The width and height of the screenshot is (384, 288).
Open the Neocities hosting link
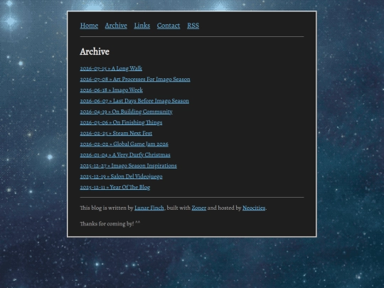coord(254,208)
